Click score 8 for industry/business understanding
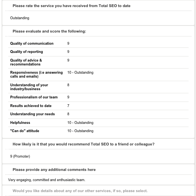196x196 pixels. pos(68,85)
